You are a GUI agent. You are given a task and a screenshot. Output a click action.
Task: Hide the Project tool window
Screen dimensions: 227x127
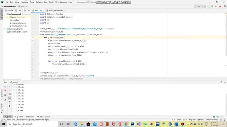pyautogui.click(x=29, y=11)
